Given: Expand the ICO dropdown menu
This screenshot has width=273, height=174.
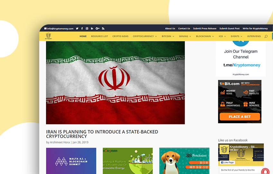Looking at the screenshot, I should tap(222, 36).
